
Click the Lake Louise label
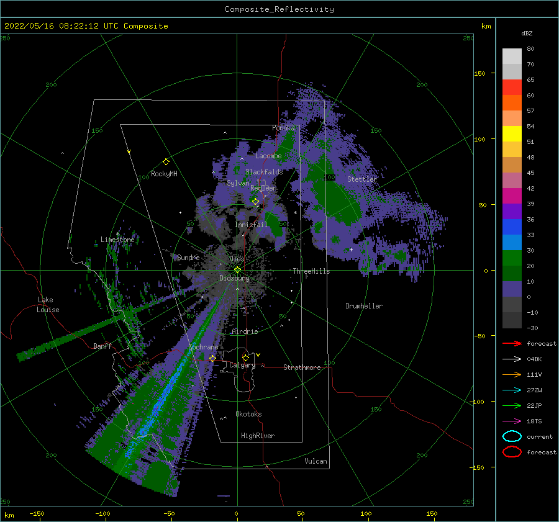tap(48, 305)
